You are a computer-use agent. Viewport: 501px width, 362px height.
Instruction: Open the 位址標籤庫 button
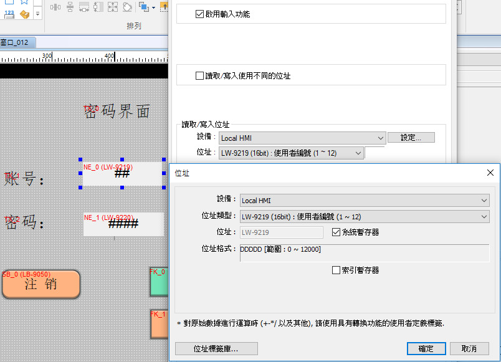pos(216,349)
